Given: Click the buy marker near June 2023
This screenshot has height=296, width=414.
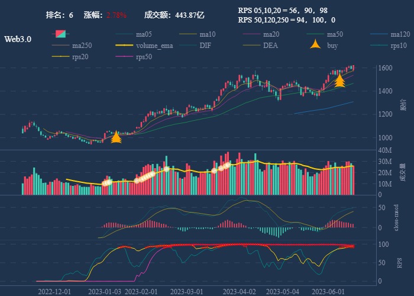Looking at the screenshot, I should pyautogui.click(x=339, y=81).
